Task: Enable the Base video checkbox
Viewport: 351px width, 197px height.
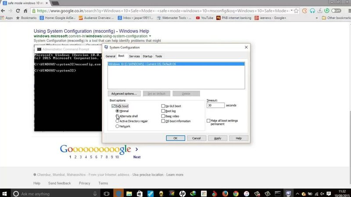Action: pos(163,116)
